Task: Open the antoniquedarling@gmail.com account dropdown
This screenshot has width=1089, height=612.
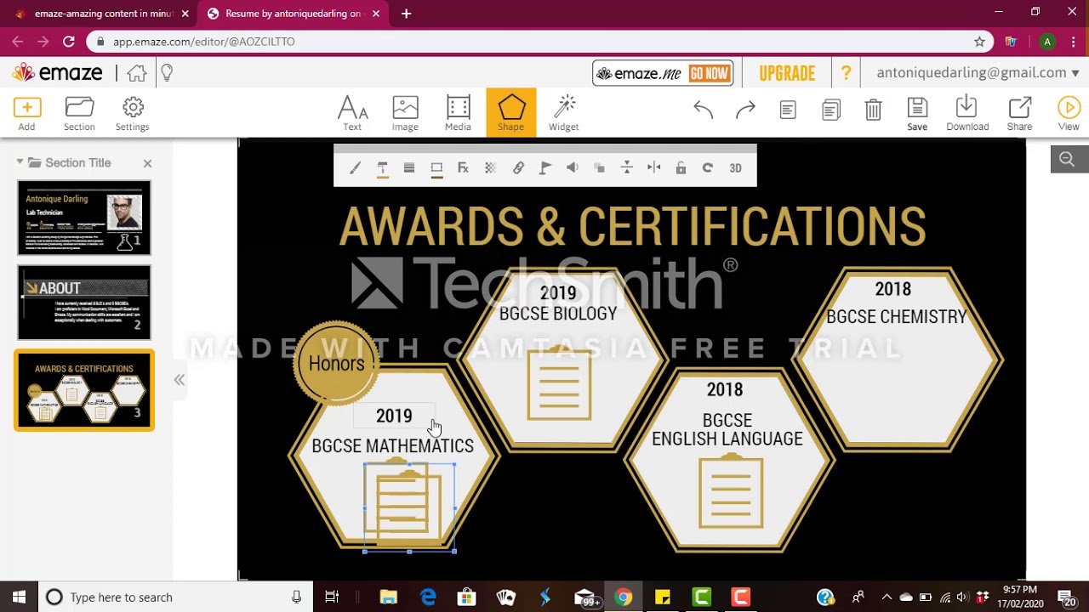Action: click(x=978, y=73)
